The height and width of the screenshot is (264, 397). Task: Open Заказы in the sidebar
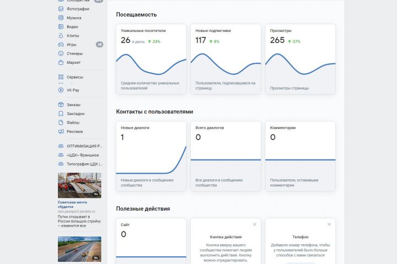(x=73, y=105)
